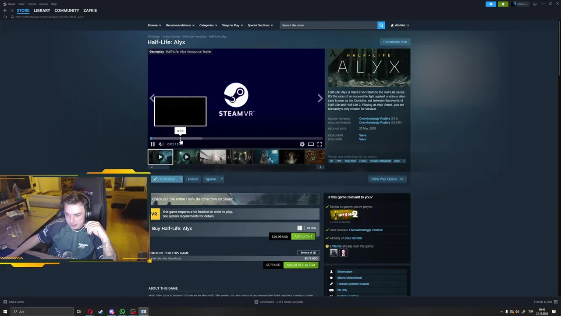Viewport: 561px width, 316px height.
Task: Open the Ignore options dropdown arrow
Action: (x=222, y=179)
